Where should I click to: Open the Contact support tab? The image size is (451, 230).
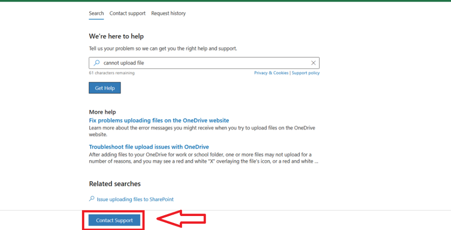(x=127, y=13)
